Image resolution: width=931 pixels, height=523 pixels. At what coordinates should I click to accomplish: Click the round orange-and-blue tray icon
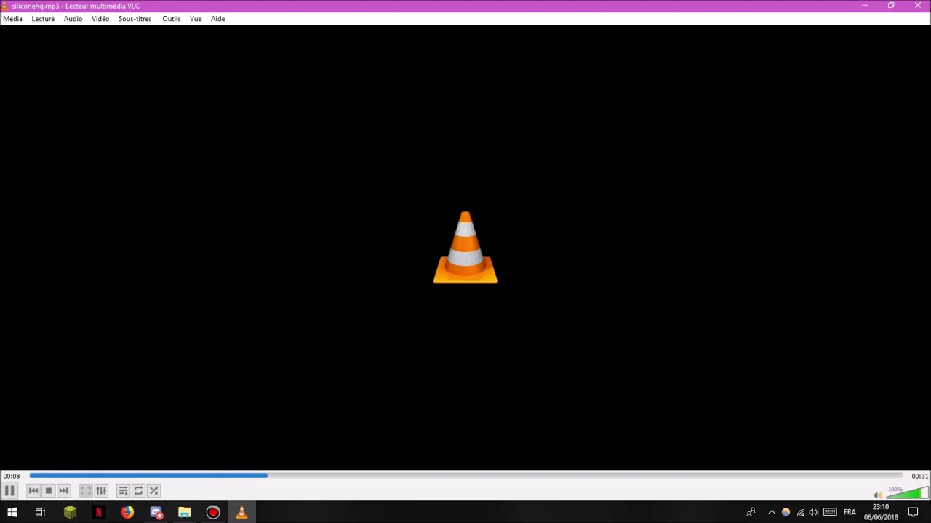[x=786, y=512]
